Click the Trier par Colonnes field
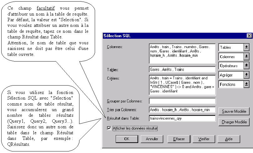This screenshot has width=253, height=153. click(182, 110)
